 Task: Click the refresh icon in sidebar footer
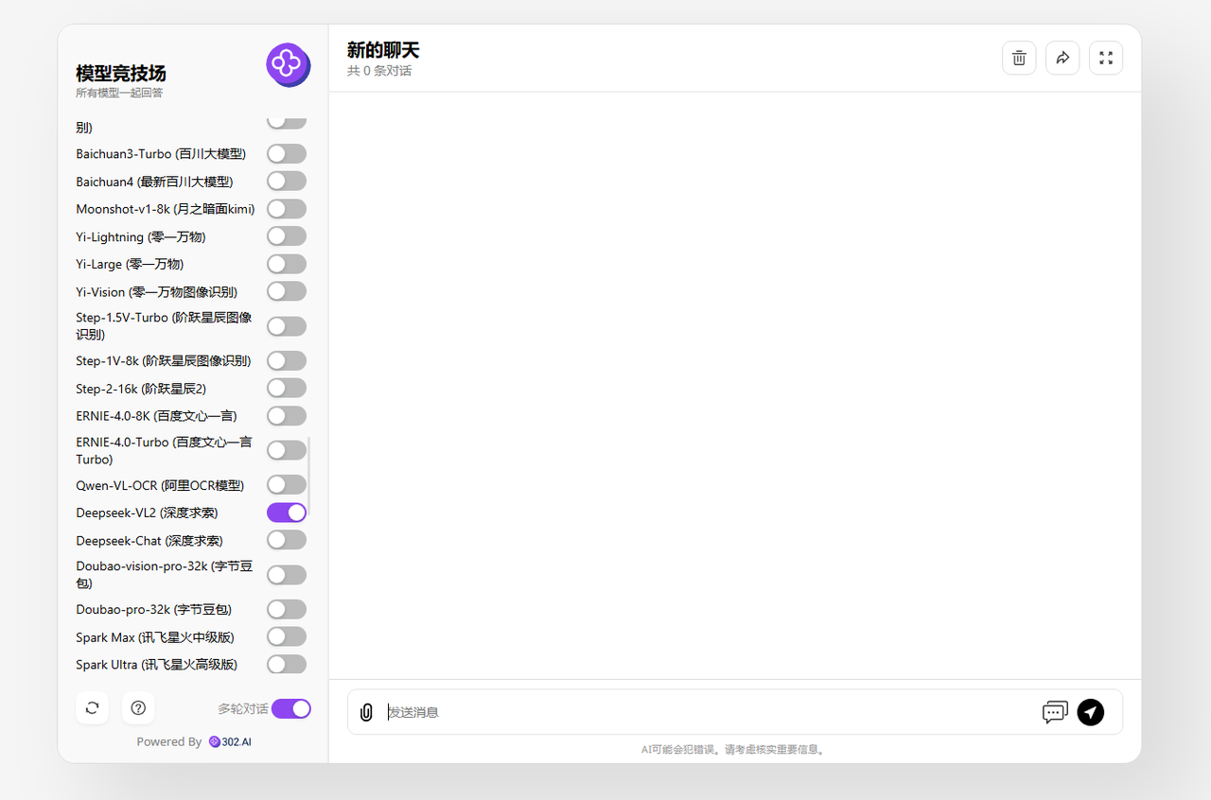click(x=92, y=707)
